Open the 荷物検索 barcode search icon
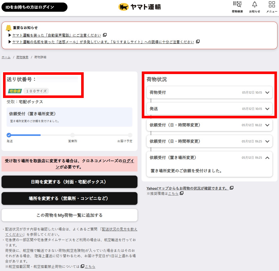Screen dimensions: 279x271 point(237,4)
